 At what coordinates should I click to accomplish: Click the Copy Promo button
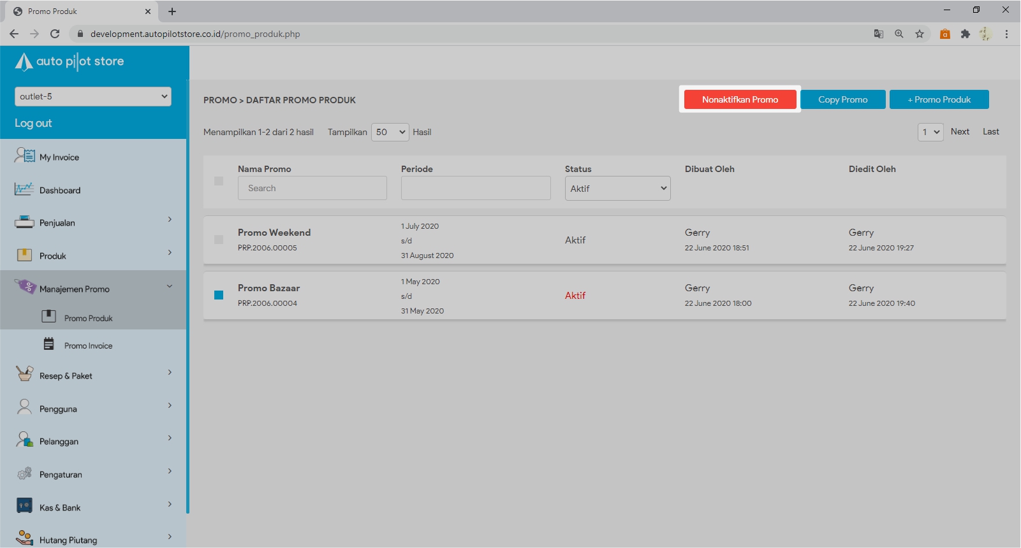click(x=842, y=99)
